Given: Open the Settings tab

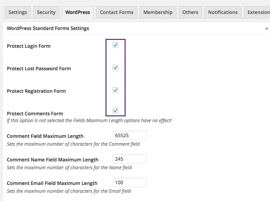Looking at the screenshot, I should tap(17, 12).
